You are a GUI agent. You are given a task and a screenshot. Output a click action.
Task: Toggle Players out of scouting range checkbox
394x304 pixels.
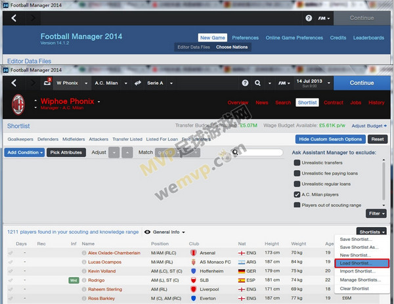pos(297,205)
